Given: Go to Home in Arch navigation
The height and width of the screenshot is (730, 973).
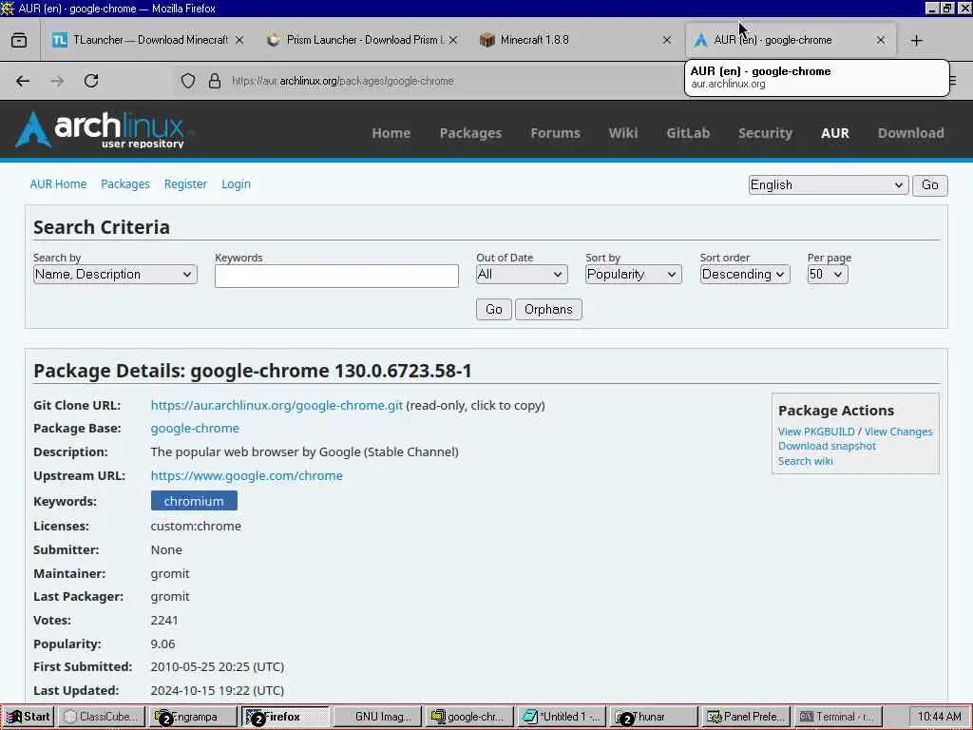Looking at the screenshot, I should click(391, 133).
